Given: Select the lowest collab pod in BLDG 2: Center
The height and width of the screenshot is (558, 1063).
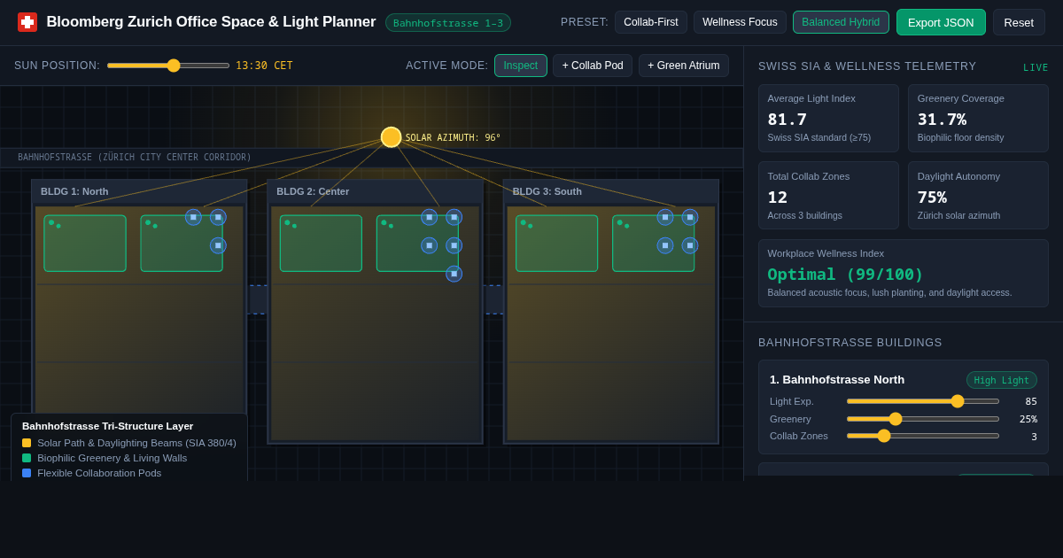Looking at the screenshot, I should pyautogui.click(x=454, y=274).
